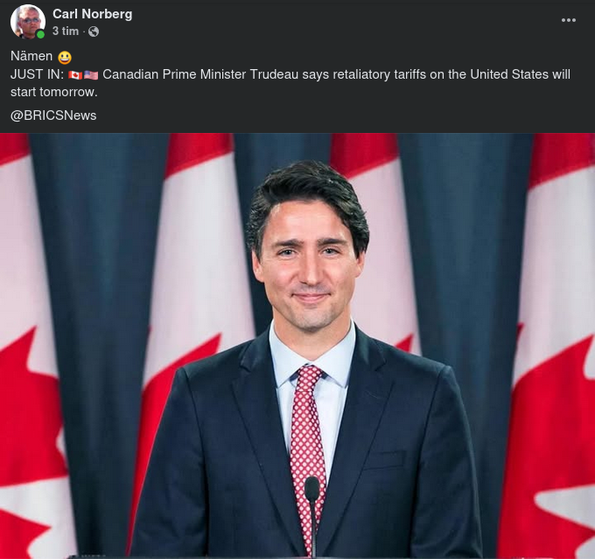Click the words "Canadian Prime Minister Trudeau"
This screenshot has height=559, width=595.
(x=199, y=74)
